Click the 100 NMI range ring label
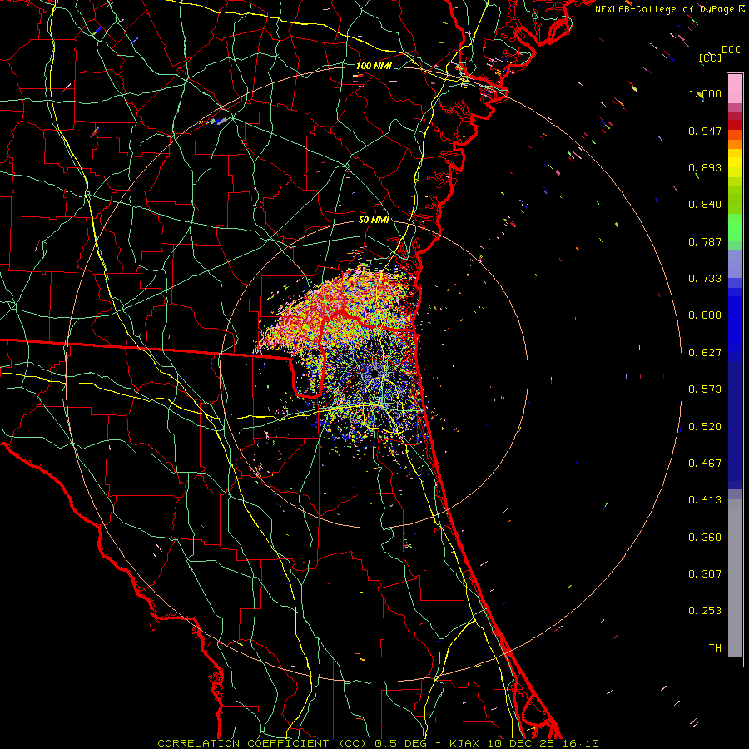The width and height of the screenshot is (749, 749). (x=374, y=66)
